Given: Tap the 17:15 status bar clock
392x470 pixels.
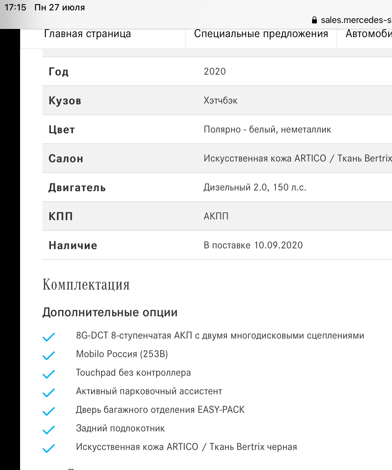Looking at the screenshot, I should click(15, 7).
